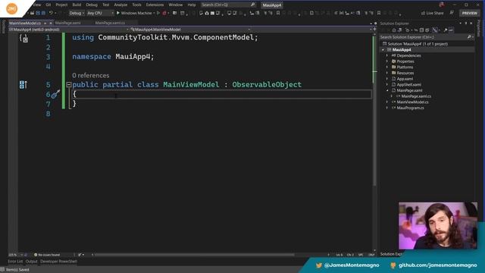Switch to the MainPage.xaml.cs tab
Viewport: 485px width, 273px height.
(x=110, y=24)
